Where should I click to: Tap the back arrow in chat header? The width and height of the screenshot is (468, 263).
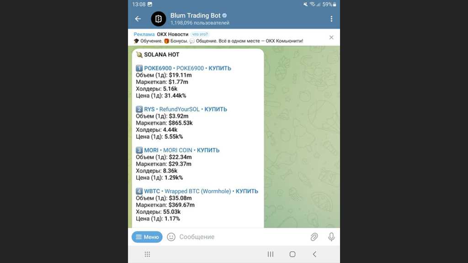click(138, 19)
